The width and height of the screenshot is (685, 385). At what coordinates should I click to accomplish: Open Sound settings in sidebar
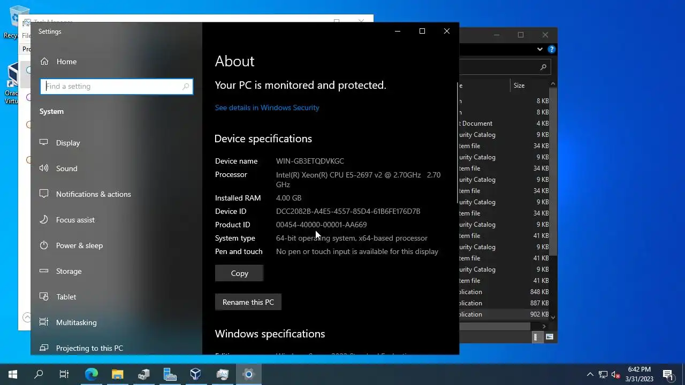pyautogui.click(x=67, y=168)
